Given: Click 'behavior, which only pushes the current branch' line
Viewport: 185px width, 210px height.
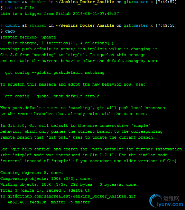Looking at the screenshot, I should 81,132.
